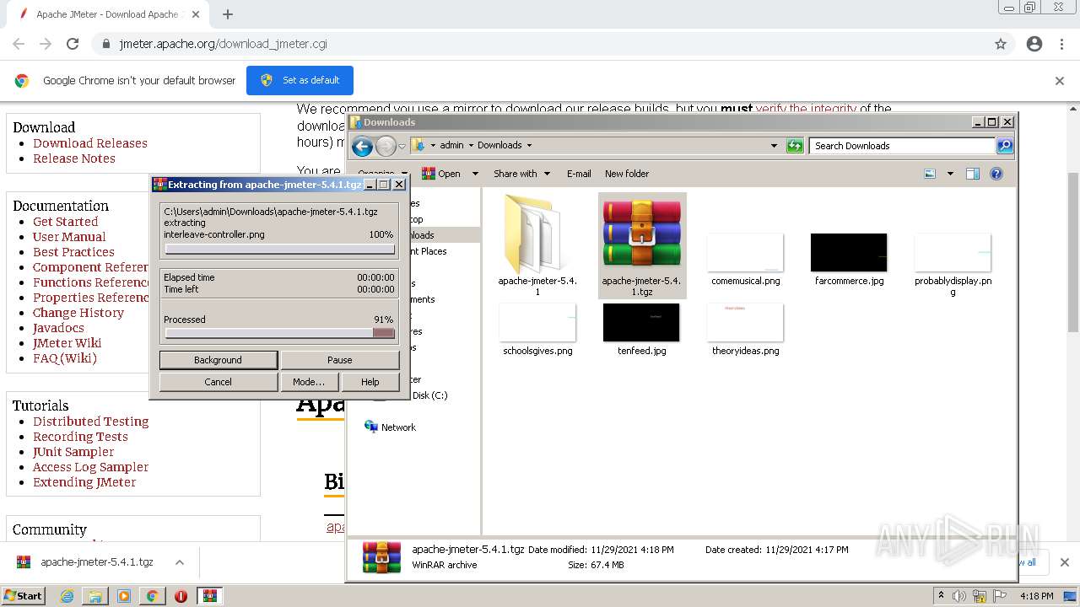Dismiss the default browser notification bar
Screen dimensions: 1080x607
pos(1060,81)
